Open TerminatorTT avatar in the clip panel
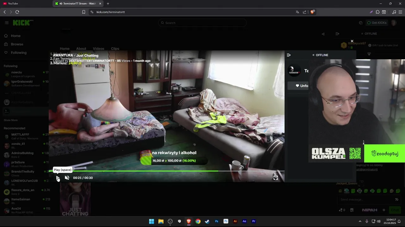Image resolution: width=405 pixels, height=227 pixels. [x=294, y=71]
